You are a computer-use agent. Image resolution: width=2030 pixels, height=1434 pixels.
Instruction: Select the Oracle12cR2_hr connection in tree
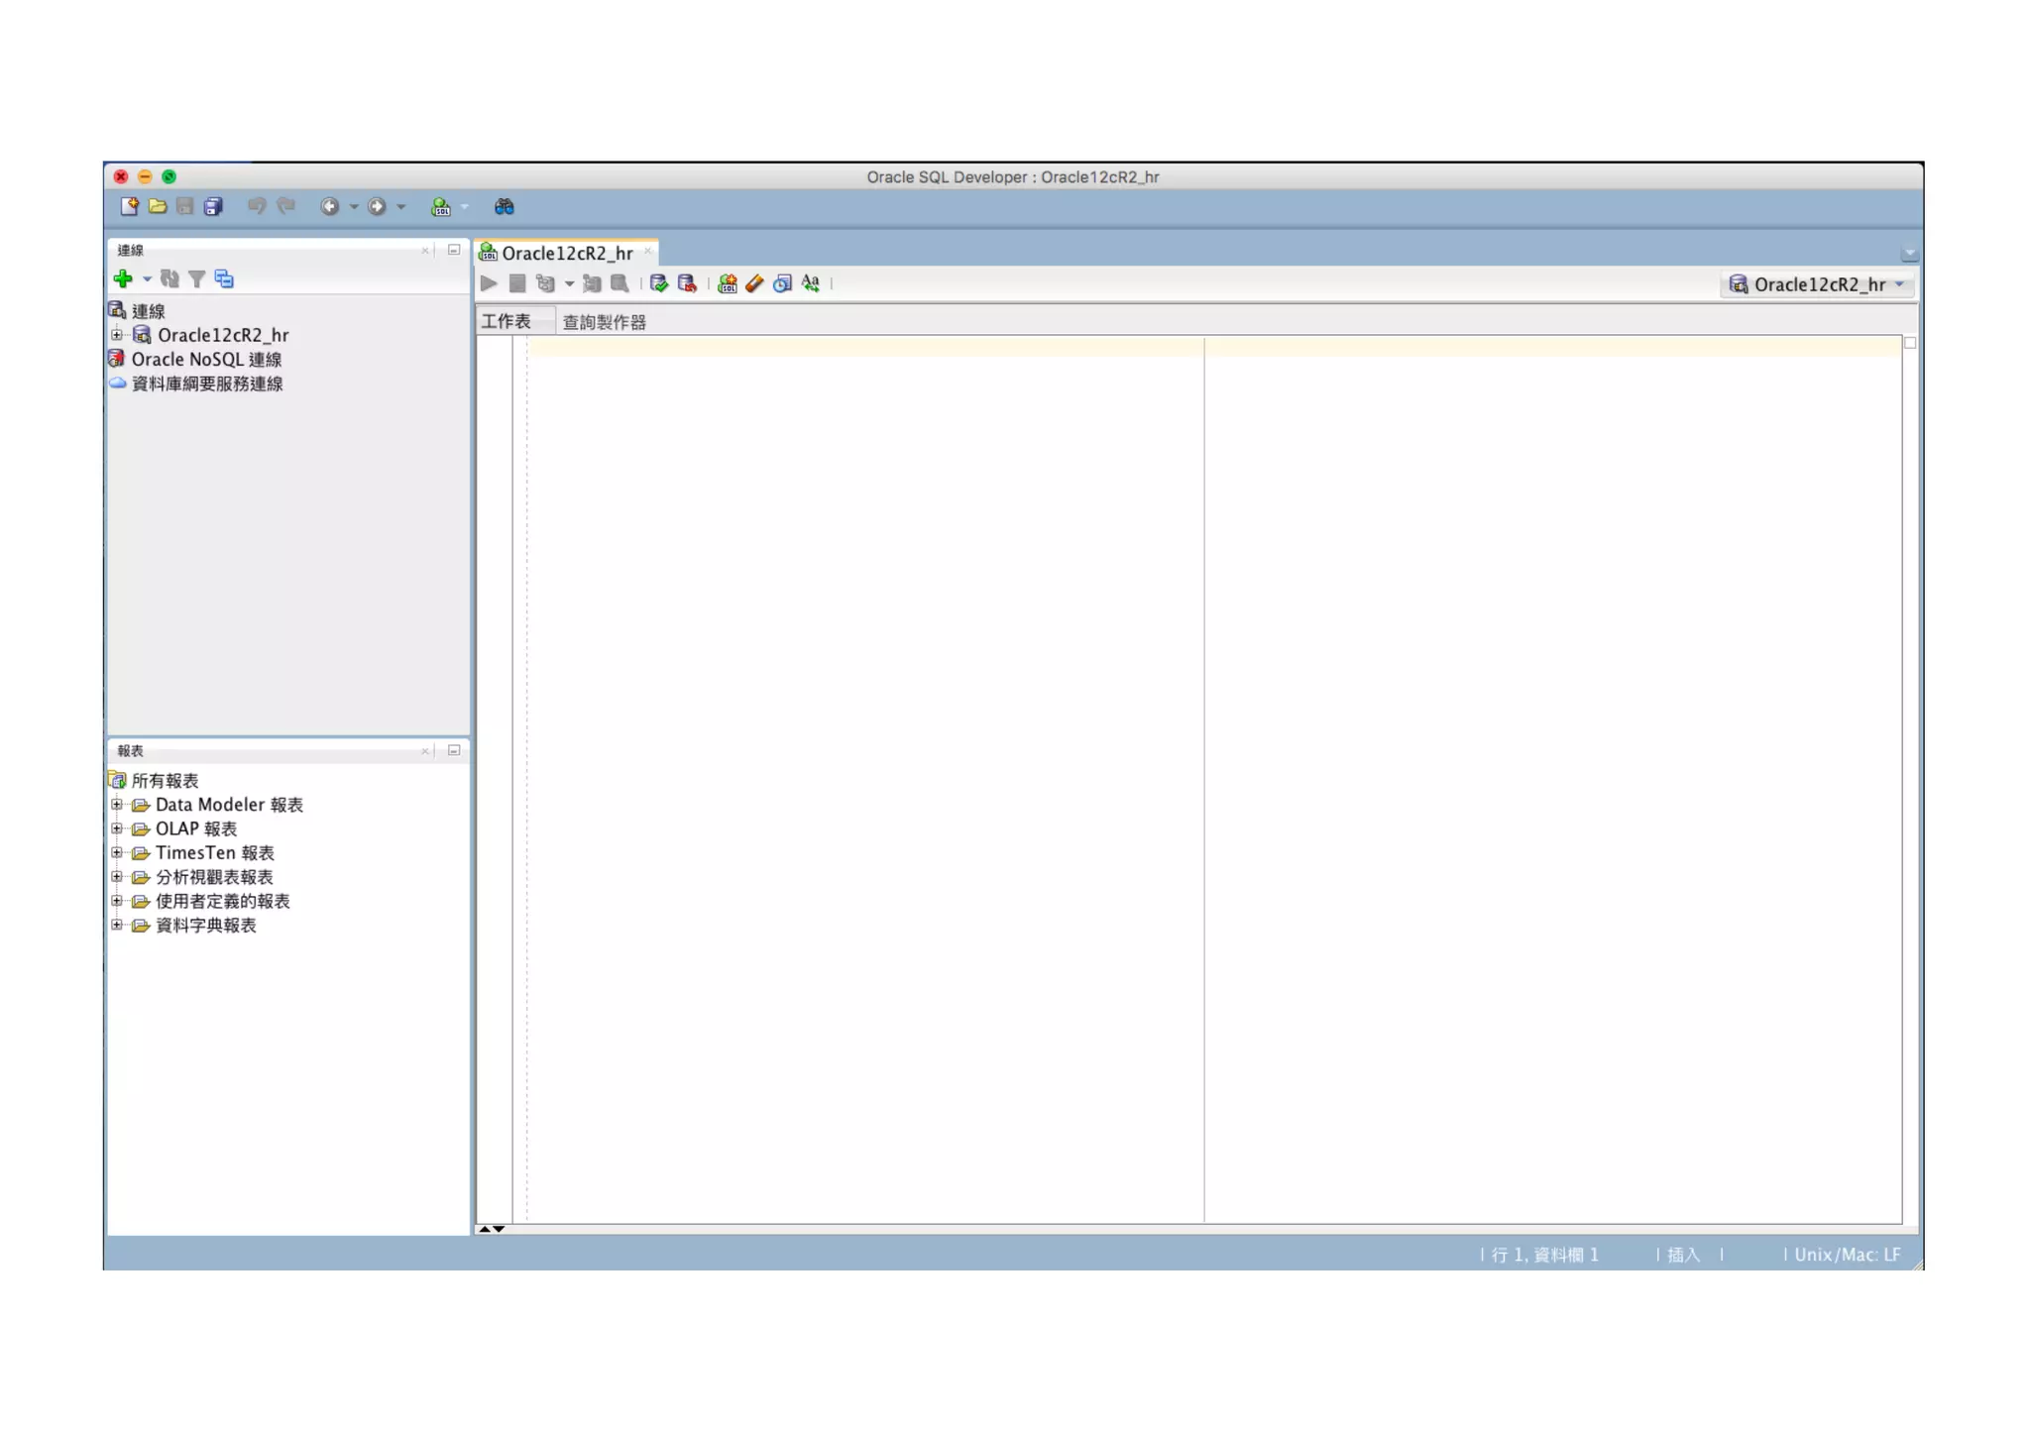click(211, 335)
